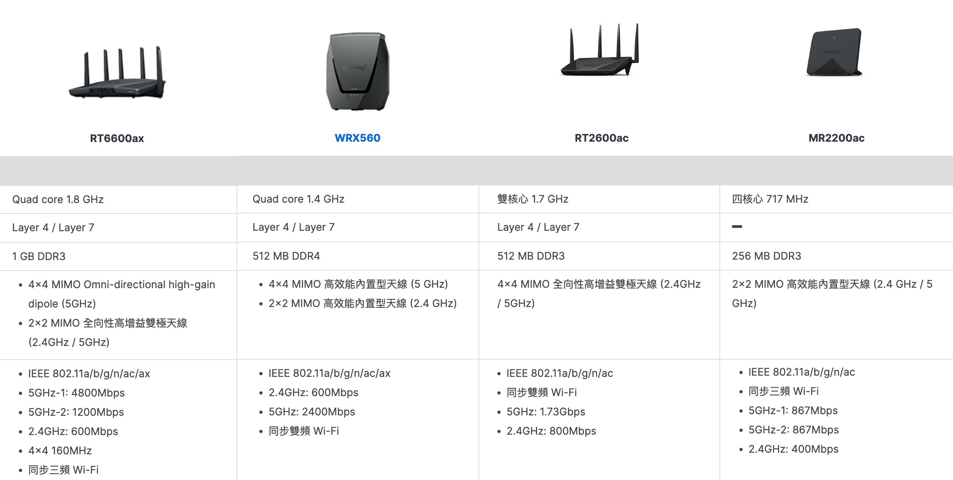The height and width of the screenshot is (480, 953).
Task: Click the dash placeholder in MR2200ac column
Action: click(x=737, y=227)
